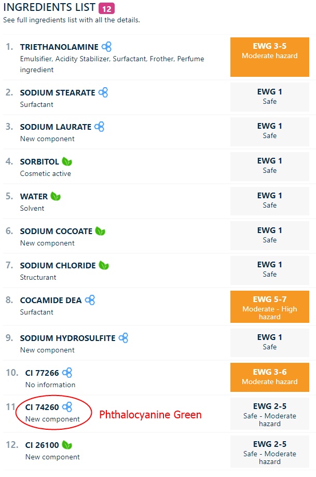The image size is (316, 477).
Task: Click the pink 12 ingredients count badge
Action: (106, 8)
